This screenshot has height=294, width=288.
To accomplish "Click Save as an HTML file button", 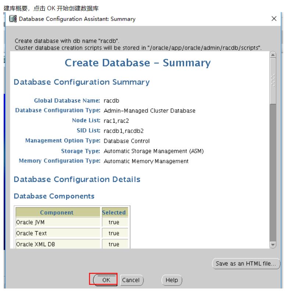I will [x=246, y=263].
